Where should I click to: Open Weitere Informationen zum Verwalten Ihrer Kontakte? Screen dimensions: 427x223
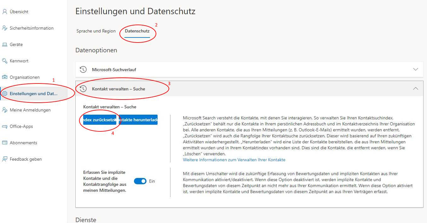234,160
